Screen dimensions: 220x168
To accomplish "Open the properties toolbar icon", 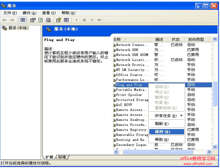I will pyautogui.click(x=32, y=20).
